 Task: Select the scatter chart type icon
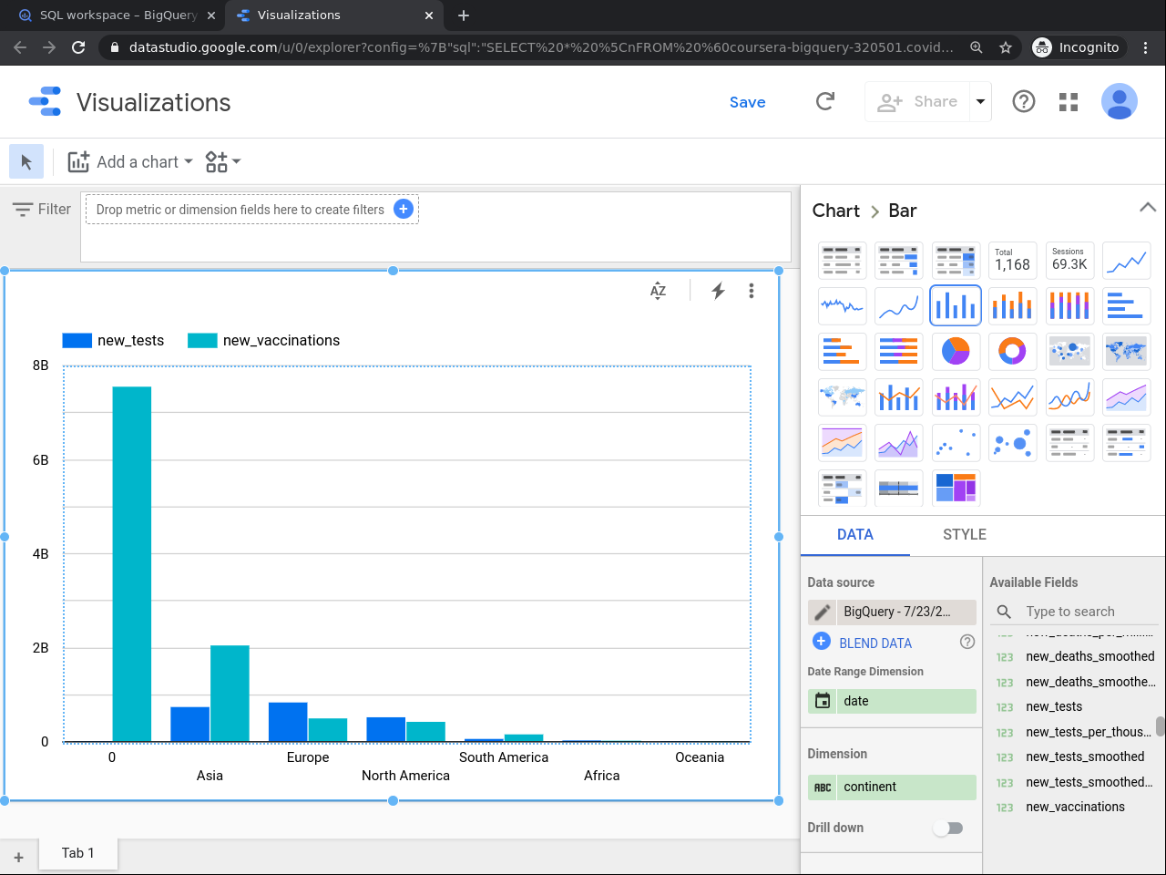[955, 442]
